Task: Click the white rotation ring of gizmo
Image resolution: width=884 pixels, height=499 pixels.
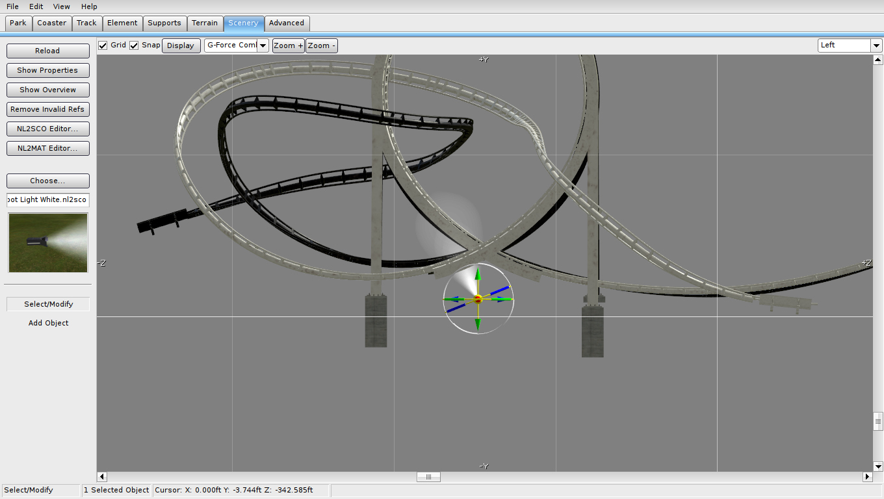Action: tap(502, 274)
